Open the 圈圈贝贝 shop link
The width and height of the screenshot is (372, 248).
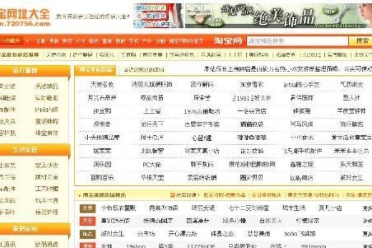252,177
